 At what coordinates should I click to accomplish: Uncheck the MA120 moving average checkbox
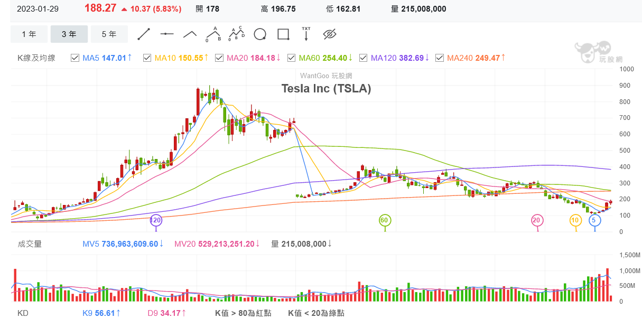(x=364, y=58)
